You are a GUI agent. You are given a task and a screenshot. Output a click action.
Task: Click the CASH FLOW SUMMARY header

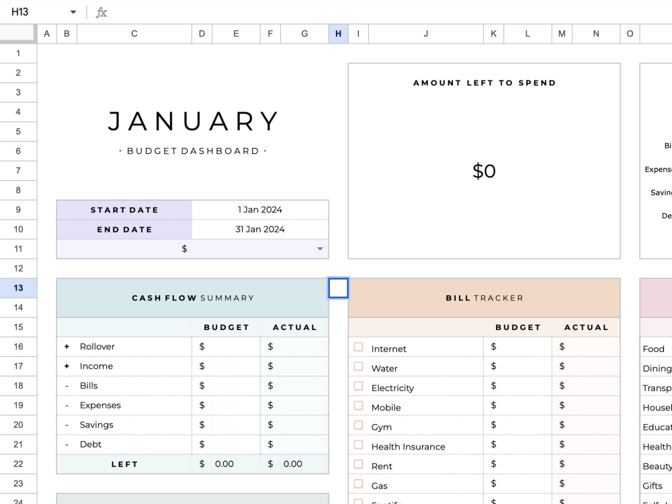[x=193, y=298]
